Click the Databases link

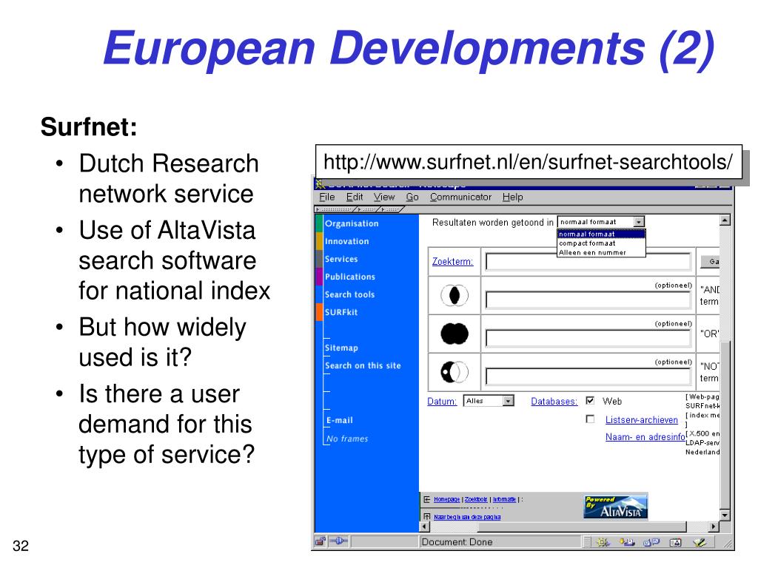point(554,402)
